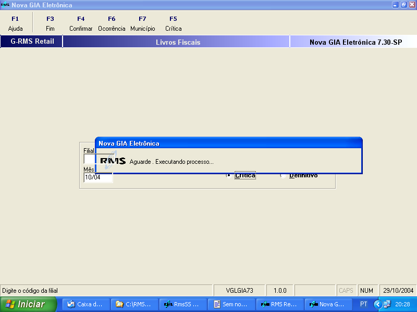Click the RMS logo in wait dialog

(113, 161)
